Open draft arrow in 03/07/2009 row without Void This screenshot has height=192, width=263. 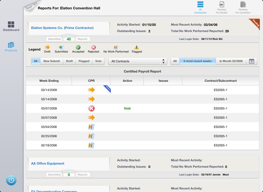tap(92, 118)
